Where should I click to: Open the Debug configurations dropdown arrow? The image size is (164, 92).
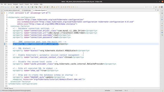pos(30,7)
